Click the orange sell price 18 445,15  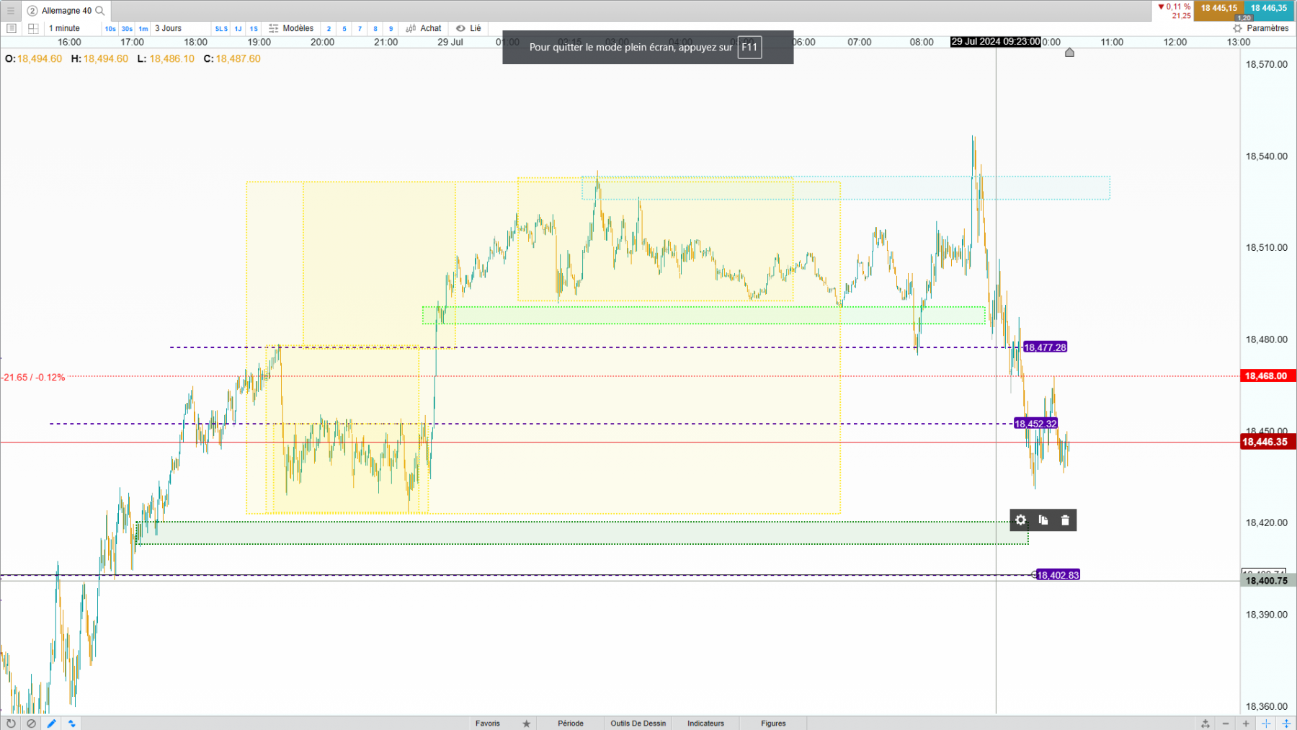[x=1218, y=8]
